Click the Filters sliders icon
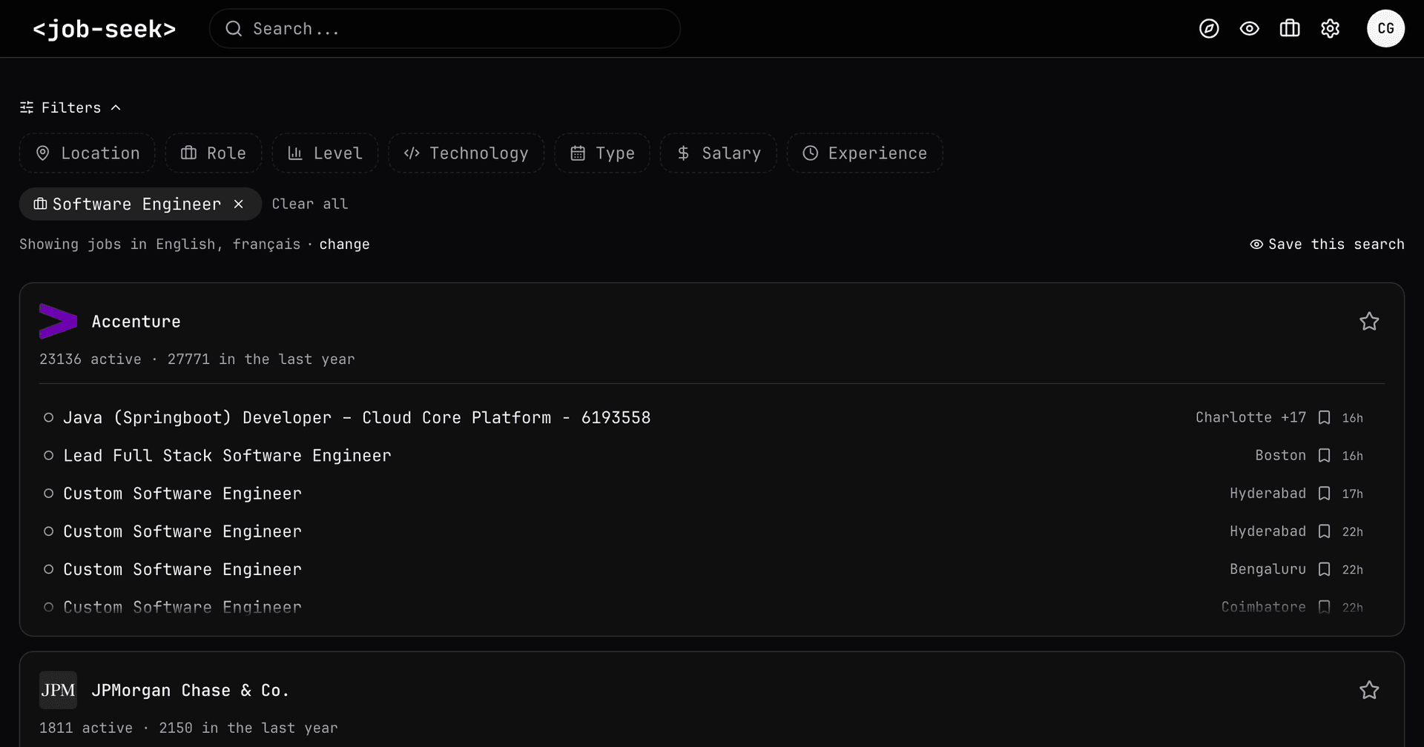The width and height of the screenshot is (1424, 747). point(27,107)
